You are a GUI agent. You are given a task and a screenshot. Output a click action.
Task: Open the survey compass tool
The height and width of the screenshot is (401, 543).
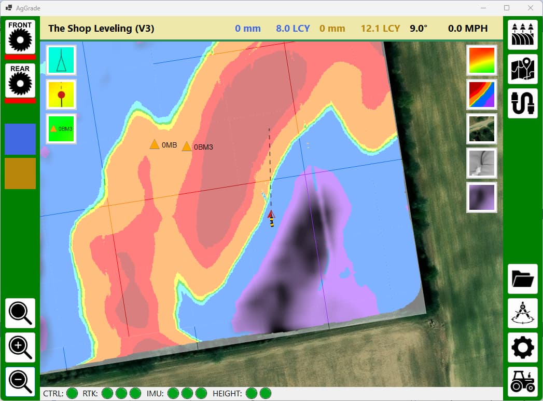tap(522, 313)
